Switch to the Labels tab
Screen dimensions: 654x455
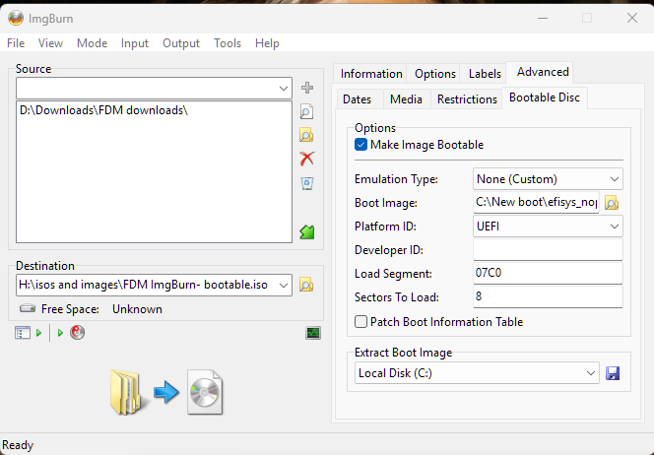click(x=485, y=74)
